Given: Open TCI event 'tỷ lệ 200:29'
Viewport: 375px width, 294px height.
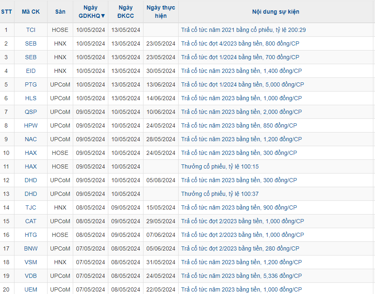Looking at the screenshot, I should (x=243, y=30).
